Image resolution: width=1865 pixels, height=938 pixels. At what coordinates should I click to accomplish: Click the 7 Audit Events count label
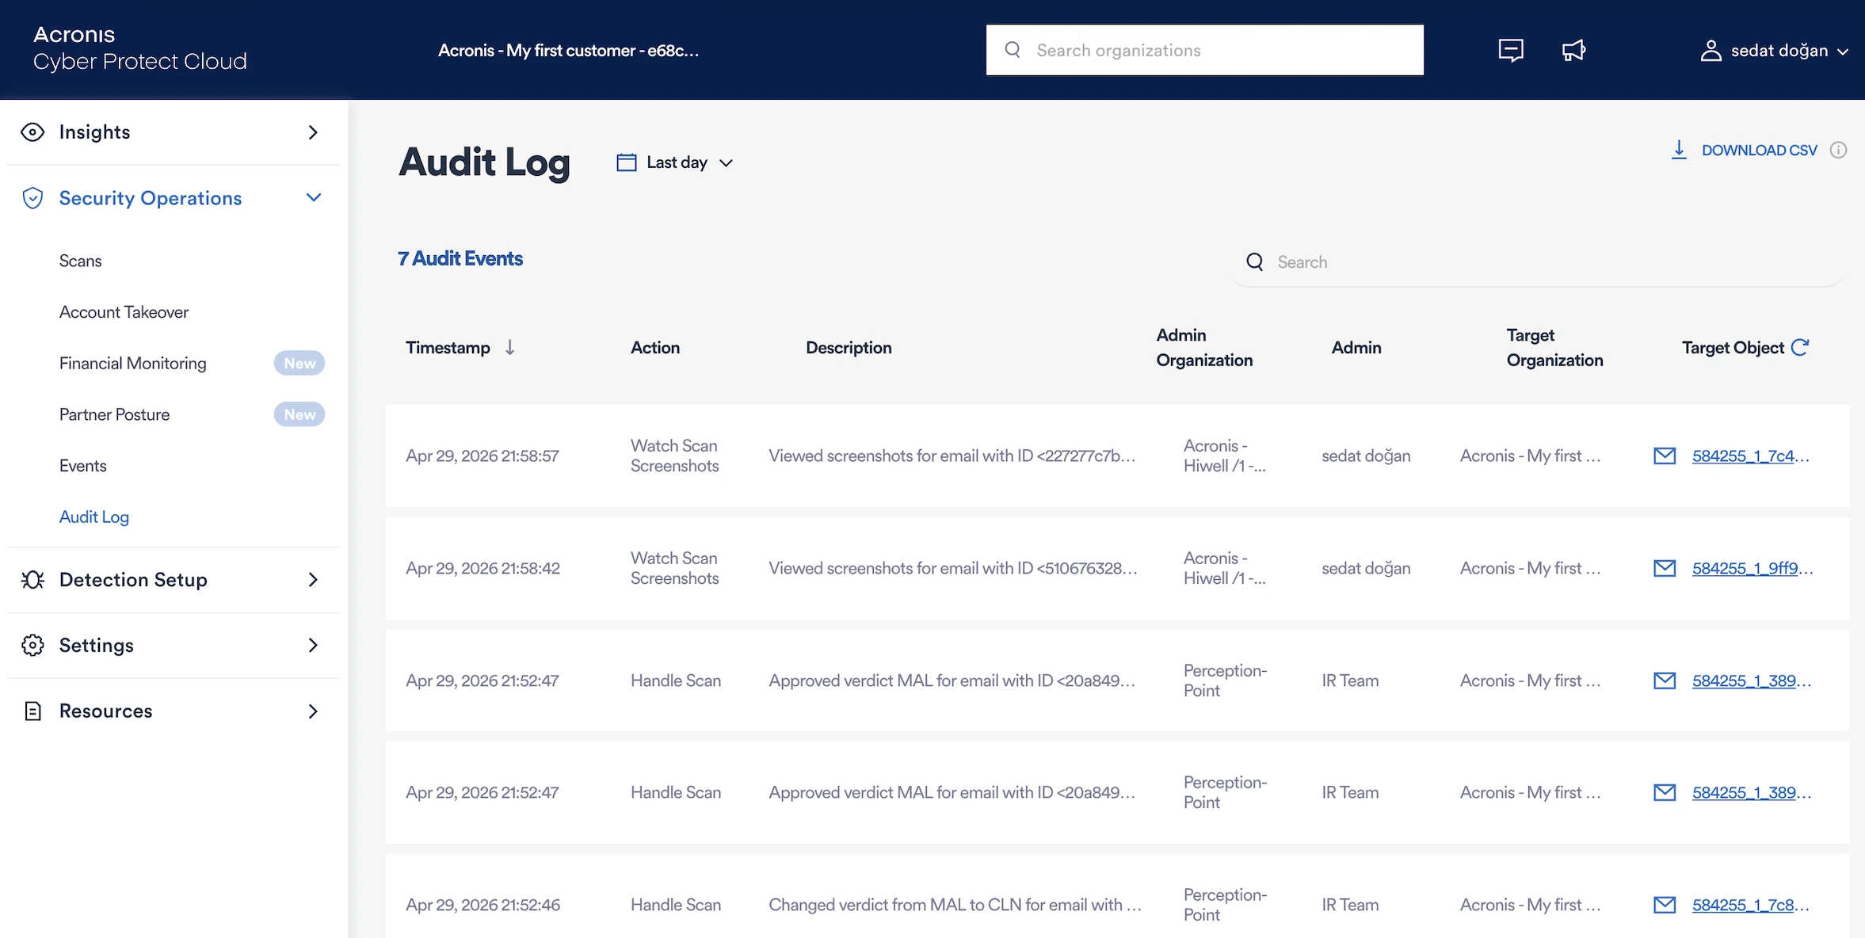coord(460,258)
